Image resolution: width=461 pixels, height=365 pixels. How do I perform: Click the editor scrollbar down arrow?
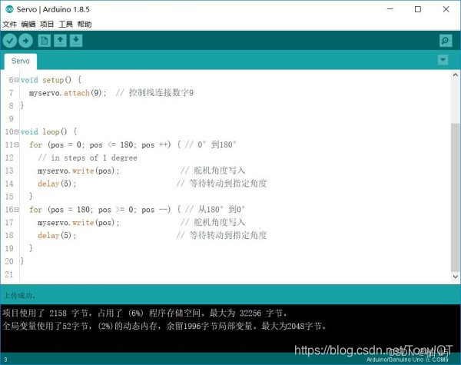tap(456, 277)
